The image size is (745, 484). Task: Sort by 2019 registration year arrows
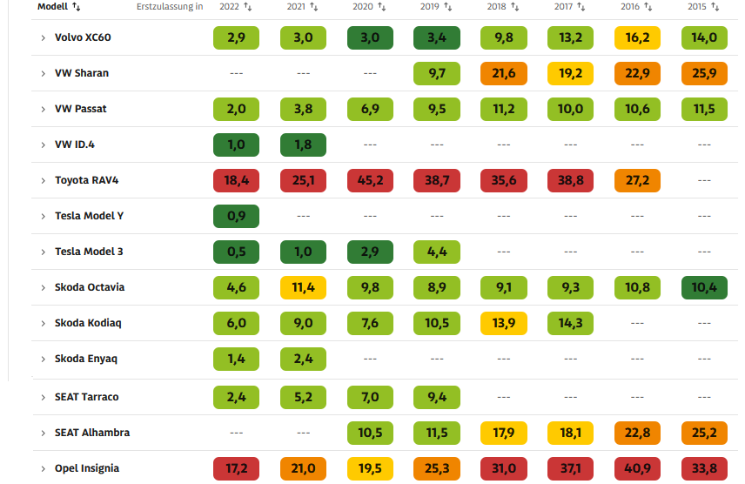448,7
